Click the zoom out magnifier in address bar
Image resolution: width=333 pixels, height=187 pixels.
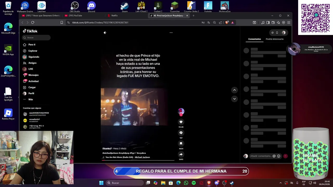point(214,23)
